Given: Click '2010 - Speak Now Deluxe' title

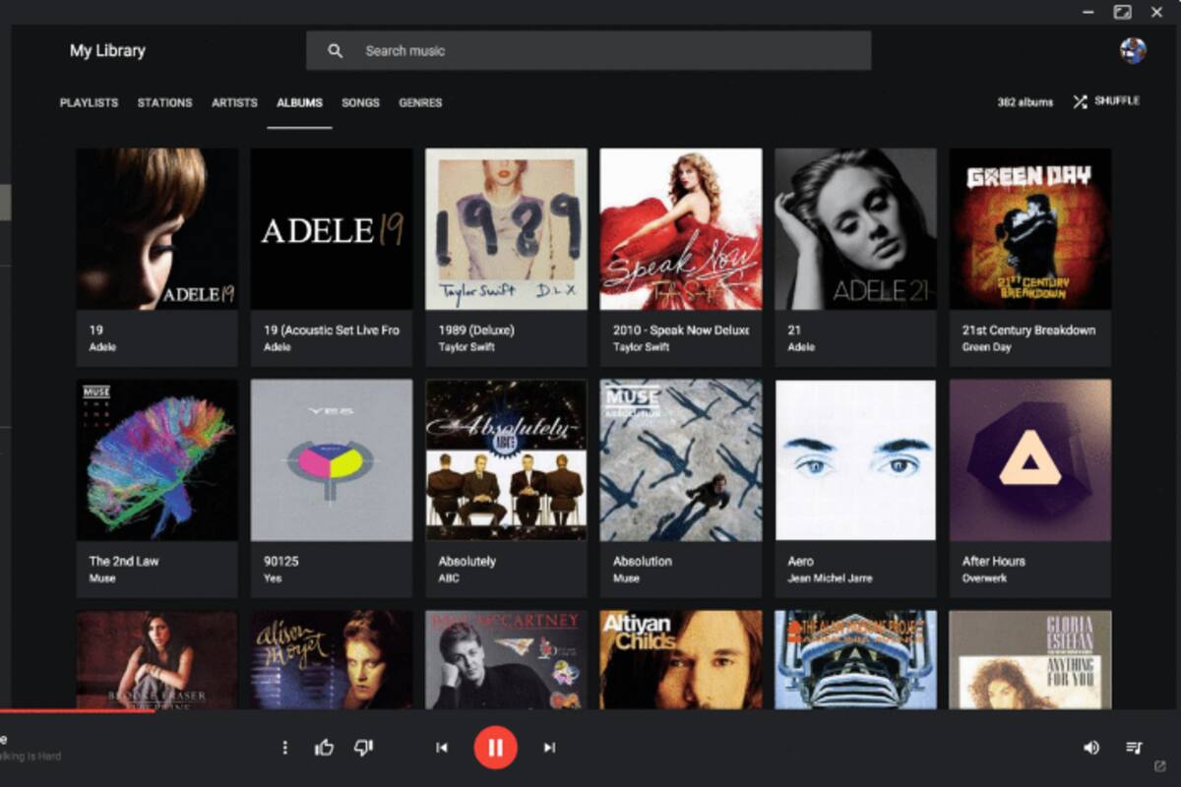Looking at the screenshot, I should tap(681, 331).
